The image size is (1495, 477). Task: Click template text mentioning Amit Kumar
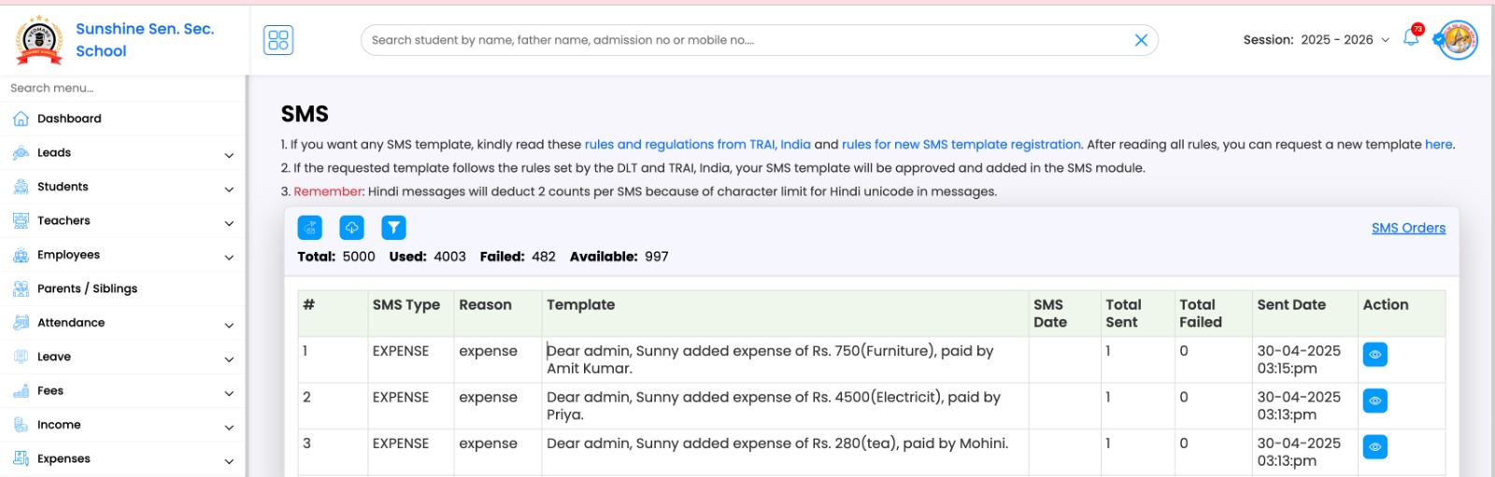coord(770,359)
